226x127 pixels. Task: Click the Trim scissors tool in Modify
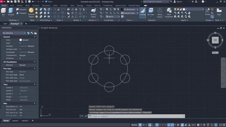[84, 10]
